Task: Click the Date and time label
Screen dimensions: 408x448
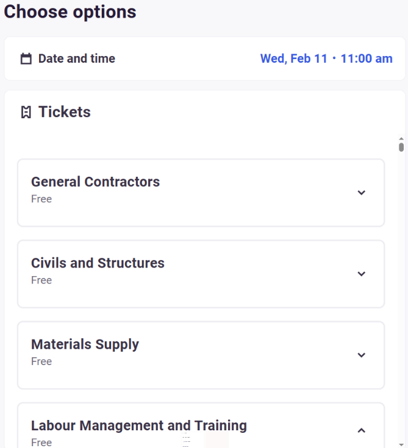Action: [x=76, y=59]
